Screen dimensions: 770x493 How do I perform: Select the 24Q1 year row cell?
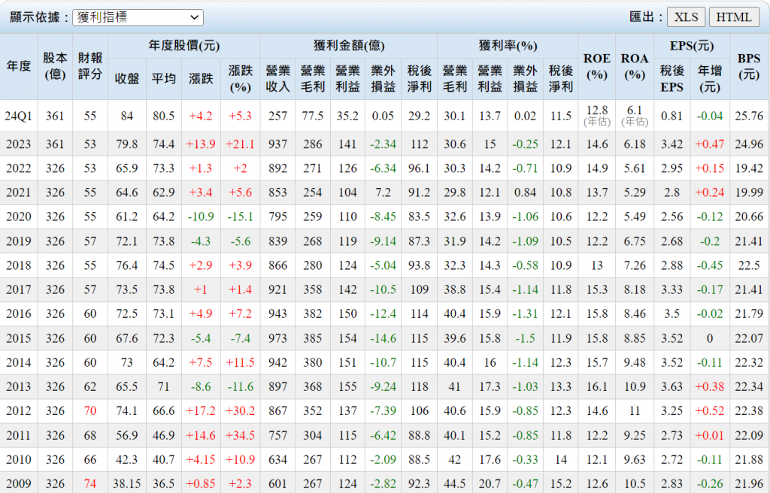[x=19, y=116]
